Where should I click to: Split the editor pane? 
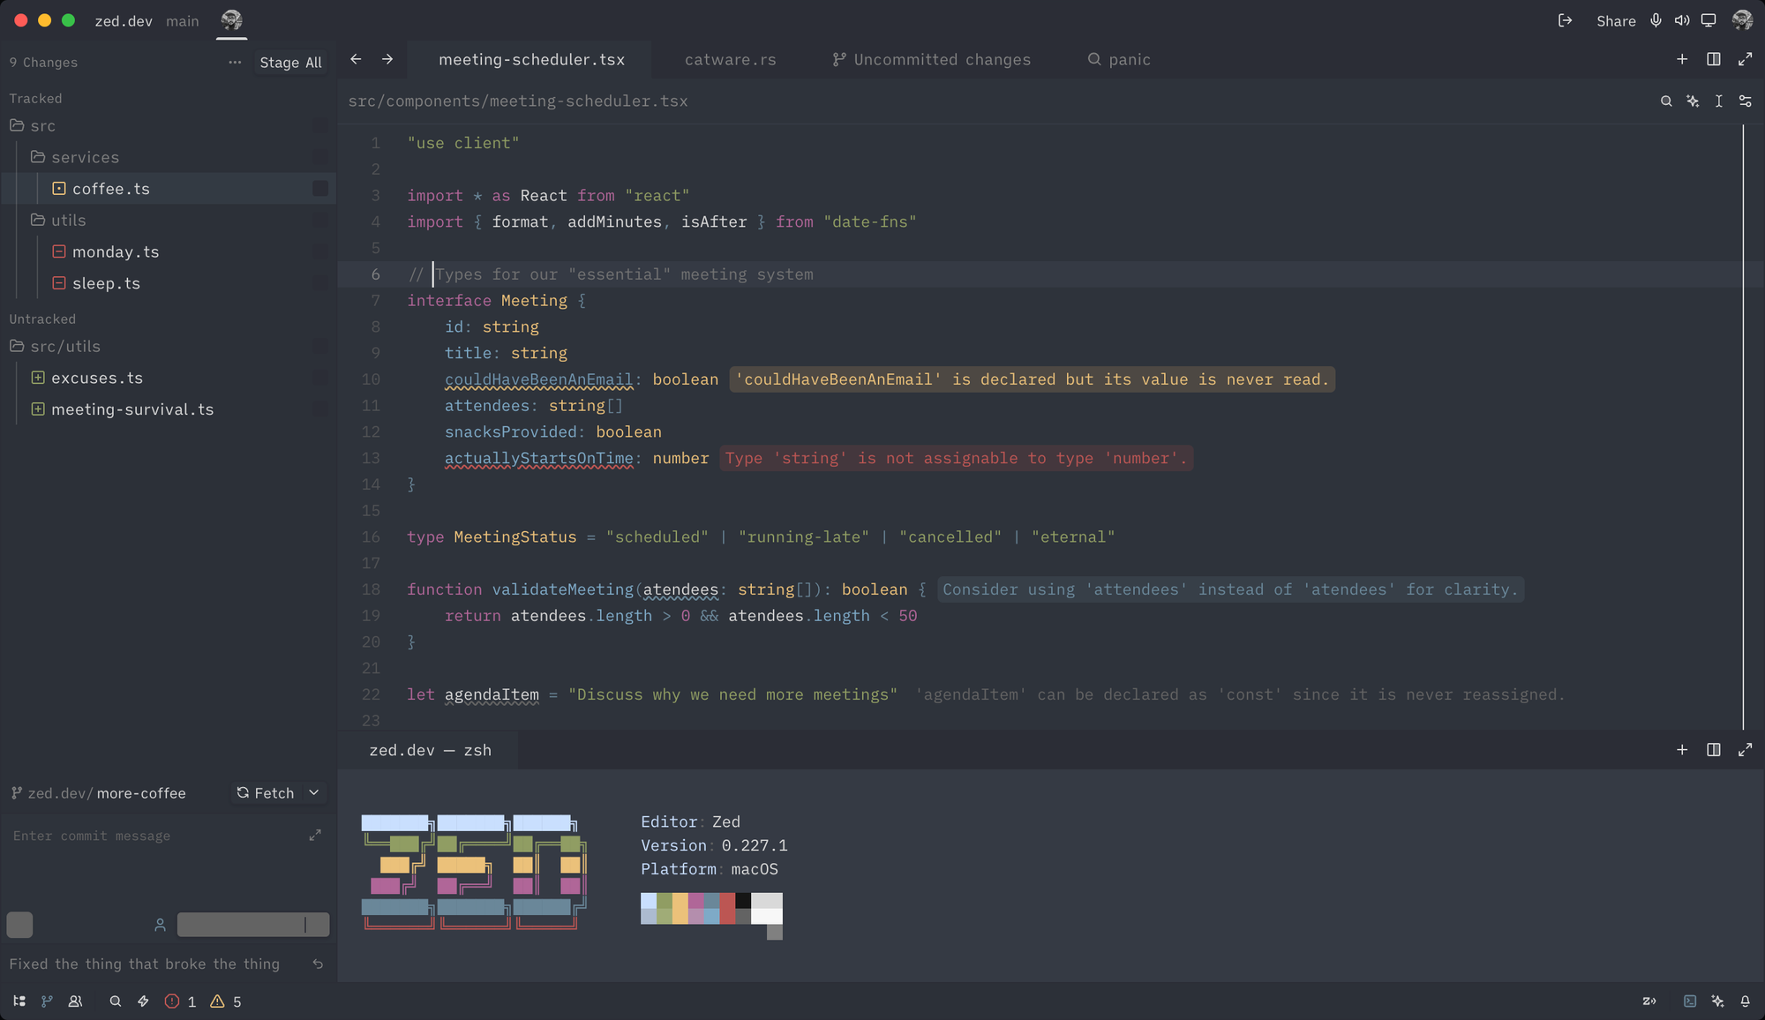[1713, 59]
